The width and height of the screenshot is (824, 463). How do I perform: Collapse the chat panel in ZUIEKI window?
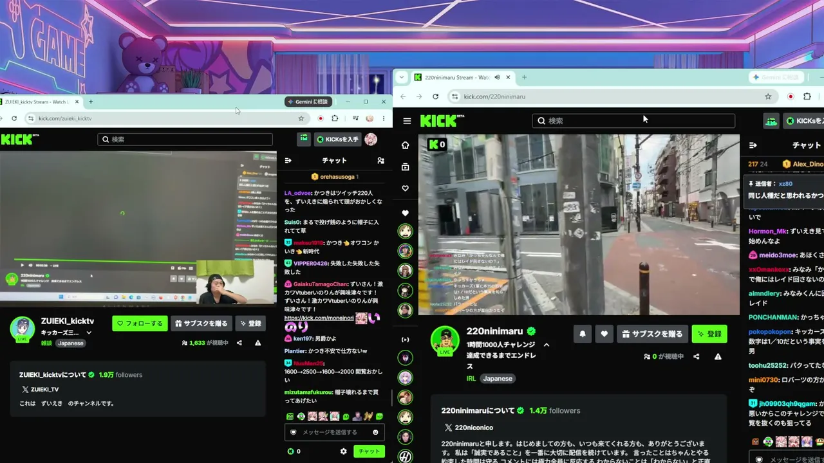click(288, 161)
